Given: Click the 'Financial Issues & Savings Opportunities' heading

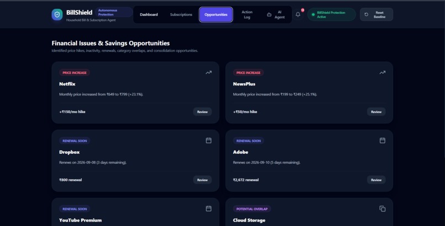Looking at the screenshot, I should [110, 44].
